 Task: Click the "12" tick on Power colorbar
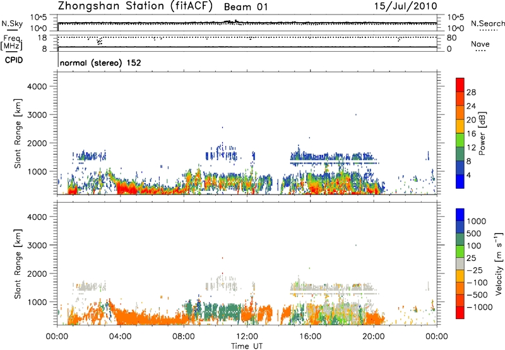pyautogui.click(x=471, y=147)
